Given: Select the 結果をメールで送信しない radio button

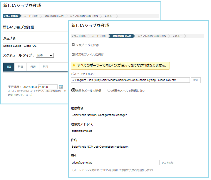Looking at the screenshot, I should pos(109,90).
